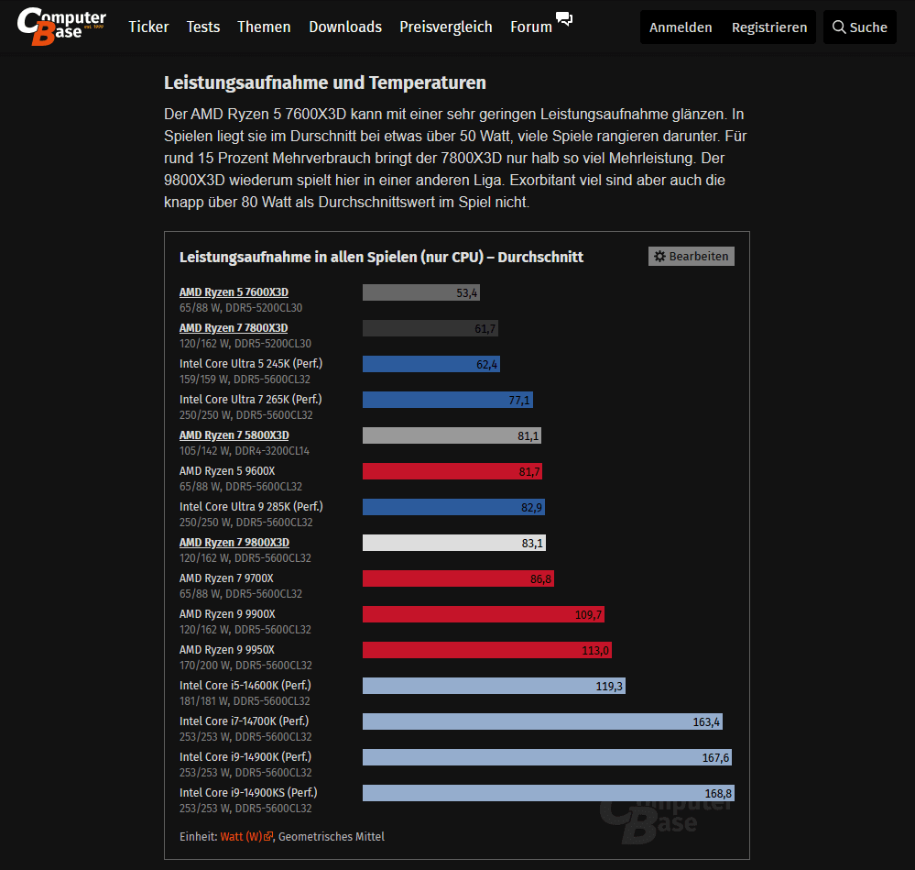Open the Forum navigation link
Viewport: 915px width, 870px height.
point(531,27)
